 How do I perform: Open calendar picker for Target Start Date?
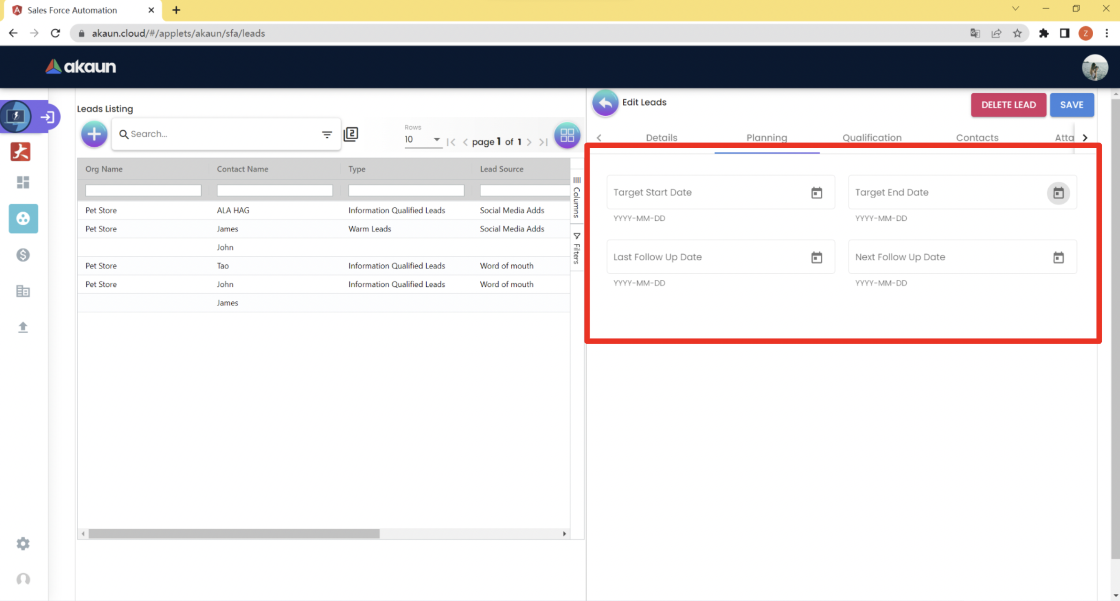click(x=817, y=193)
